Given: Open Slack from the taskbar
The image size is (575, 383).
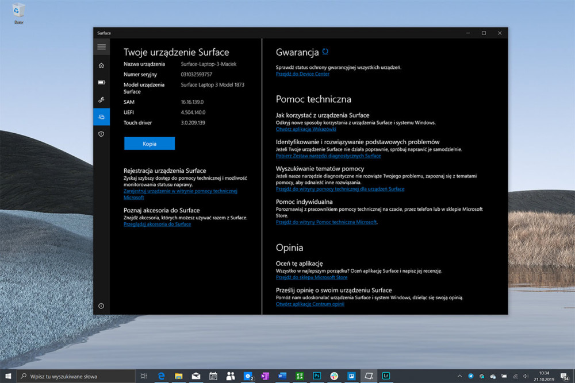Looking at the screenshot, I should (x=334, y=376).
